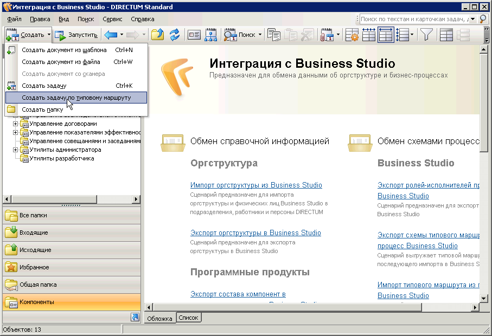Switch to the Список tab
The width and height of the screenshot is (492, 336).
188,318
